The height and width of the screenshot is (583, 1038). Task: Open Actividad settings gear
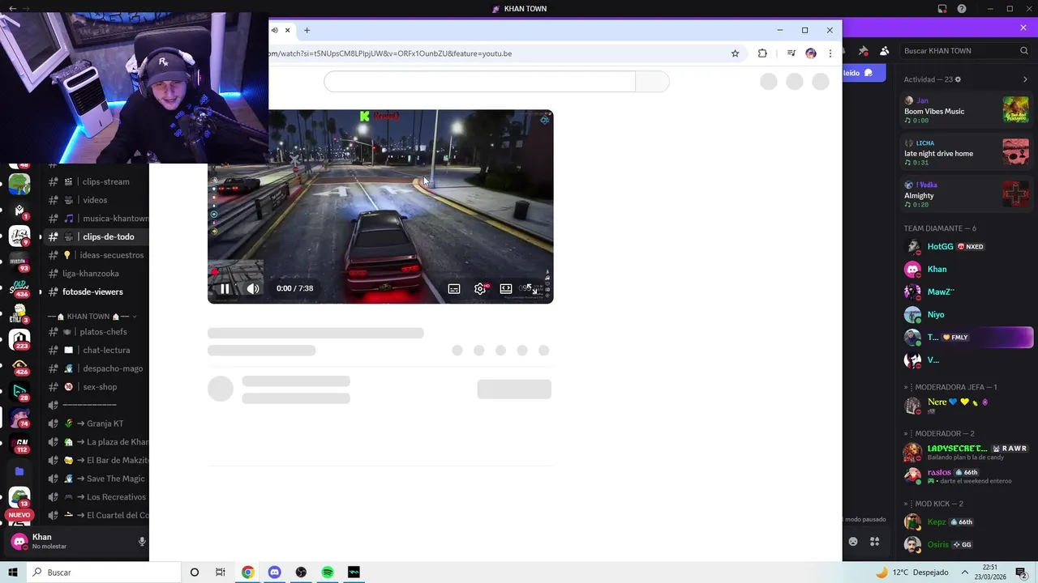[x=958, y=79]
